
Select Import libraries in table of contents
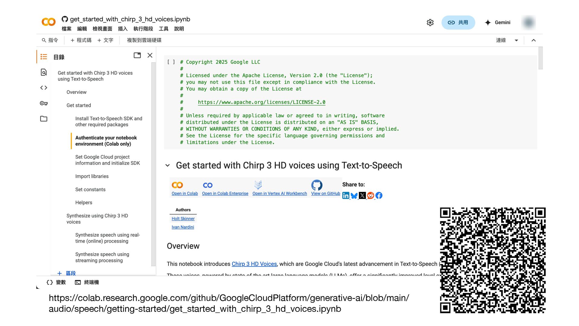[92, 176]
